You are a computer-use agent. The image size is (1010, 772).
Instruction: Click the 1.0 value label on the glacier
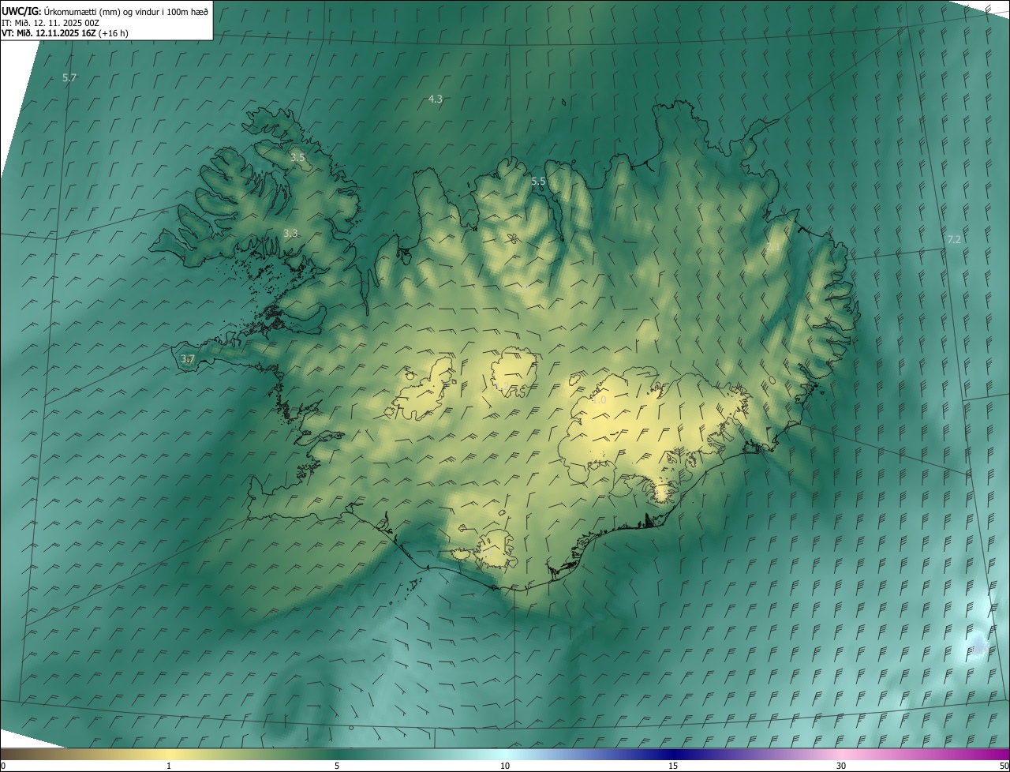(x=599, y=400)
